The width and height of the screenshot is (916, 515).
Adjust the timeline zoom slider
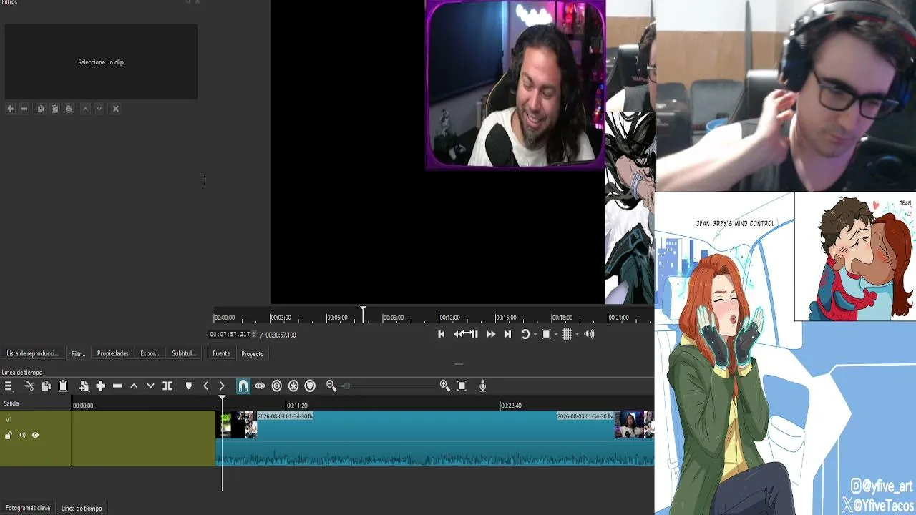(390, 386)
